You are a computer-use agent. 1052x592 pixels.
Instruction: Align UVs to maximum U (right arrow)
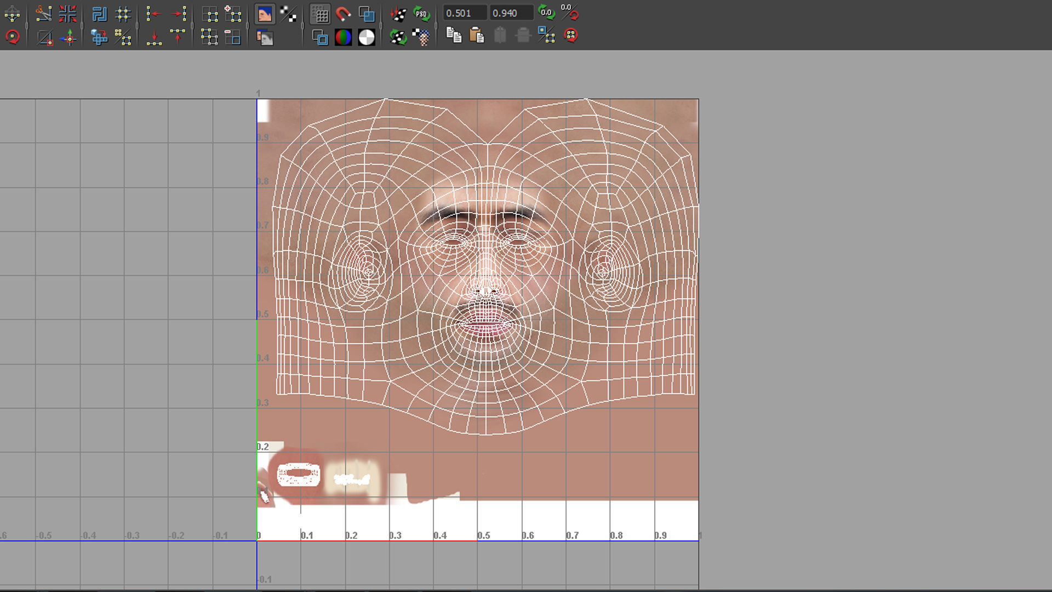179,13
